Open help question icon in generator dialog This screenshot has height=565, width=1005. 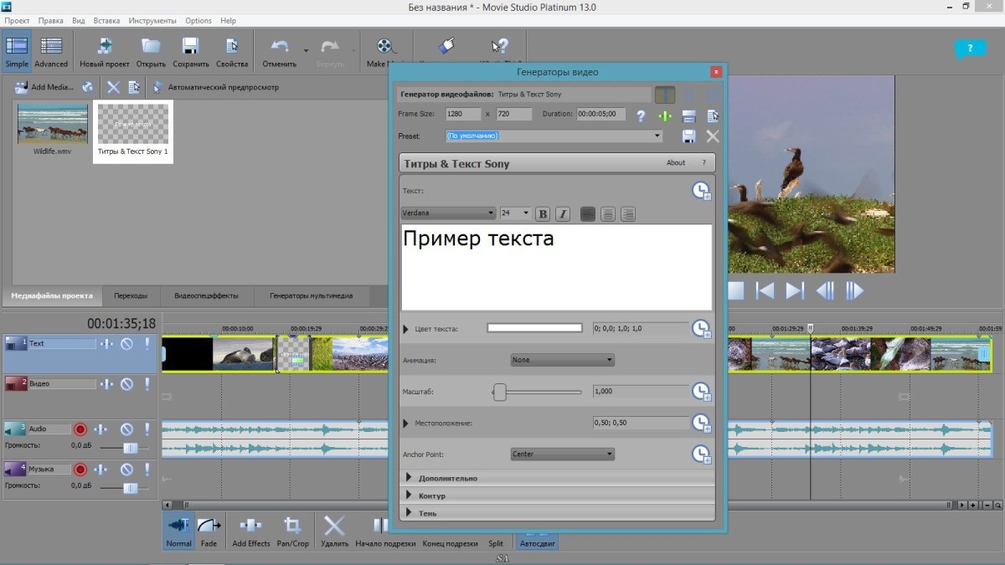tap(642, 116)
